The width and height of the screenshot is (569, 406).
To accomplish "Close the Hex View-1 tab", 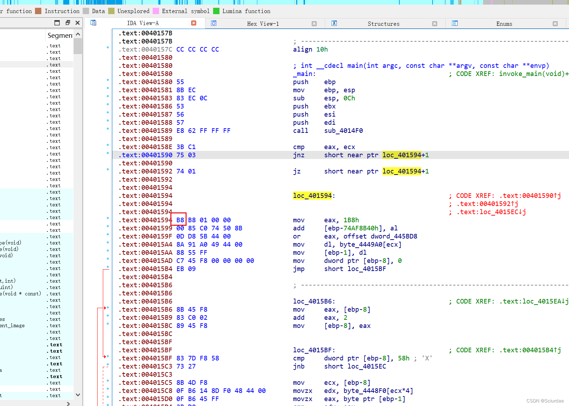I will 314,24.
